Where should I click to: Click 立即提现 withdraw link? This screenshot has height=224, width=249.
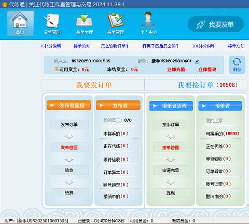[208, 70]
